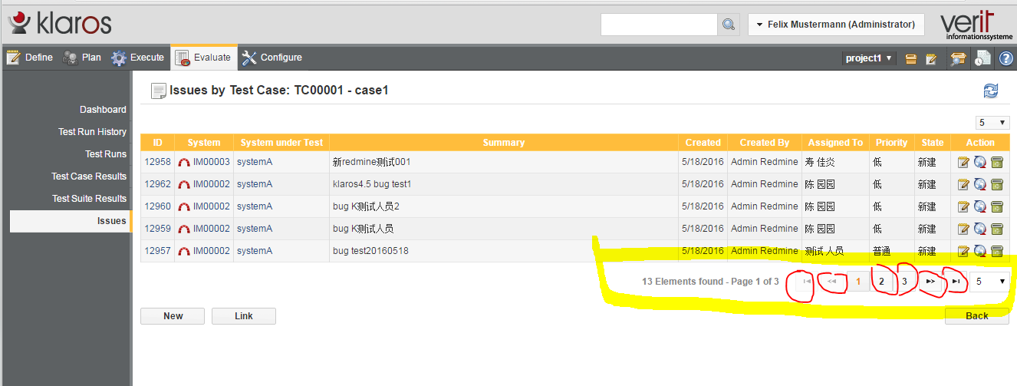The height and width of the screenshot is (386, 1017).
Task: Go to the next page arrow
Action: pyautogui.click(x=930, y=282)
